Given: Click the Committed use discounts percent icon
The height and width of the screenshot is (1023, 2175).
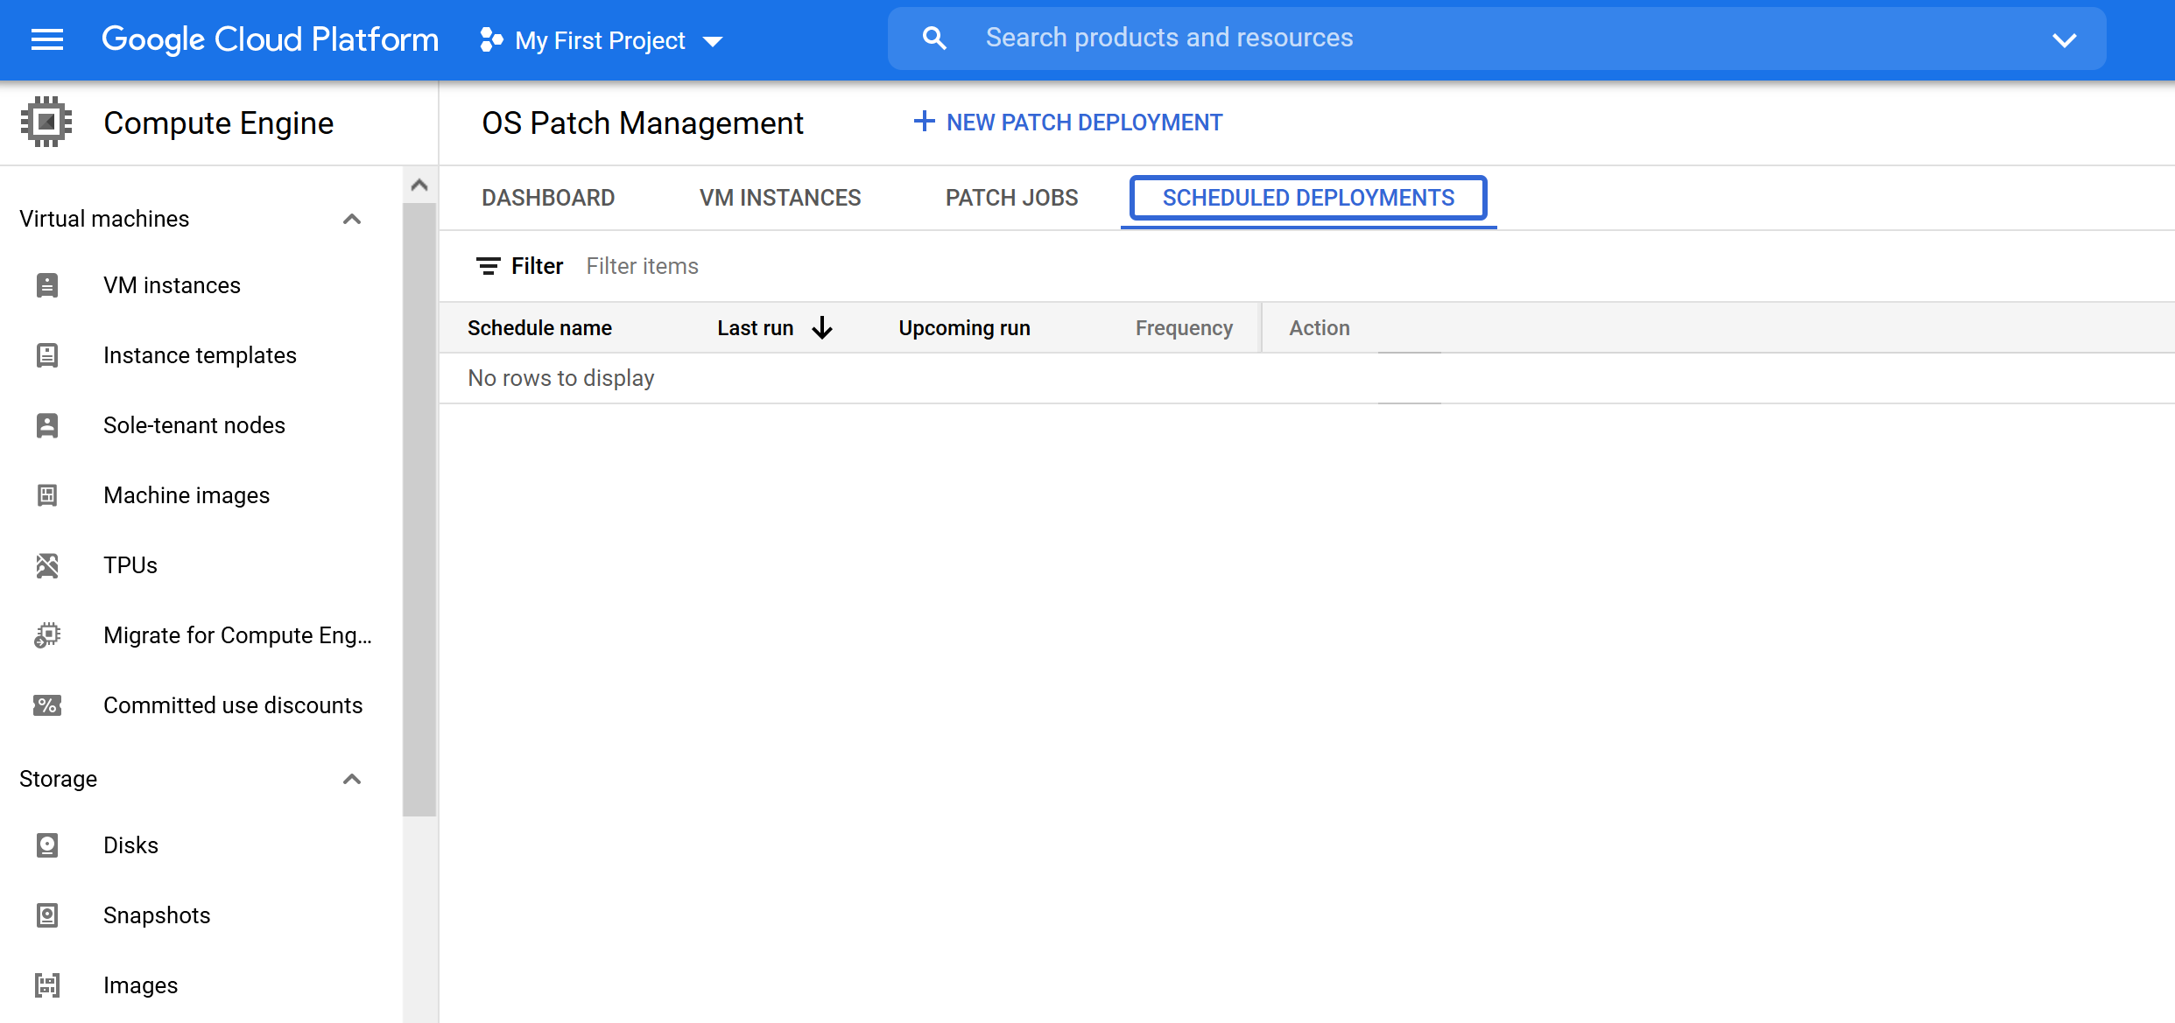Looking at the screenshot, I should click(x=47, y=705).
